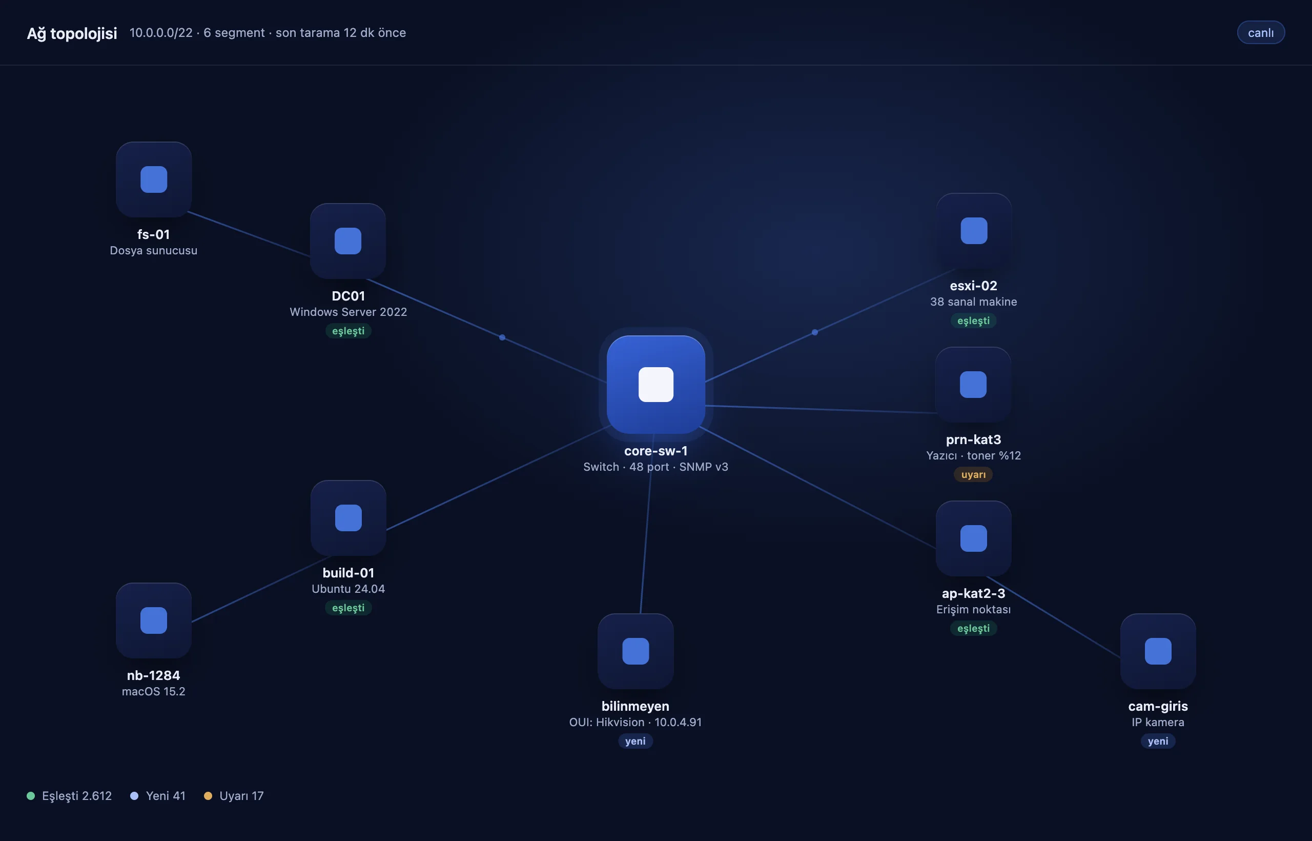Click the bilinmeyen unknown device node icon

click(x=635, y=651)
